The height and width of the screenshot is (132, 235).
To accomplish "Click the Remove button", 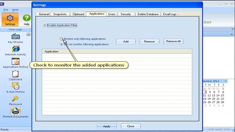I will point(149,41).
